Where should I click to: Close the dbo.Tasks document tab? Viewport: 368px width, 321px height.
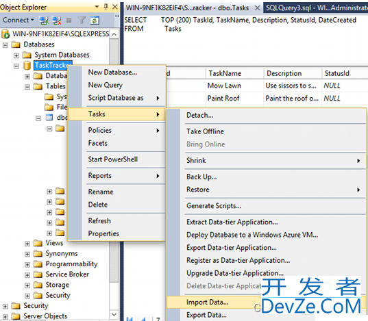point(257,8)
